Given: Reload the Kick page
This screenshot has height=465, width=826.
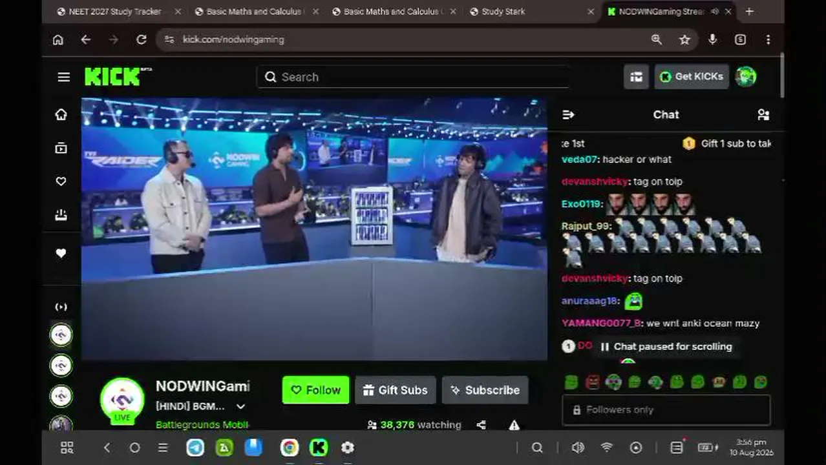Looking at the screenshot, I should click(x=141, y=39).
